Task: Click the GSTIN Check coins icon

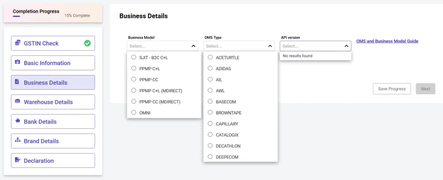Action: (x=17, y=43)
